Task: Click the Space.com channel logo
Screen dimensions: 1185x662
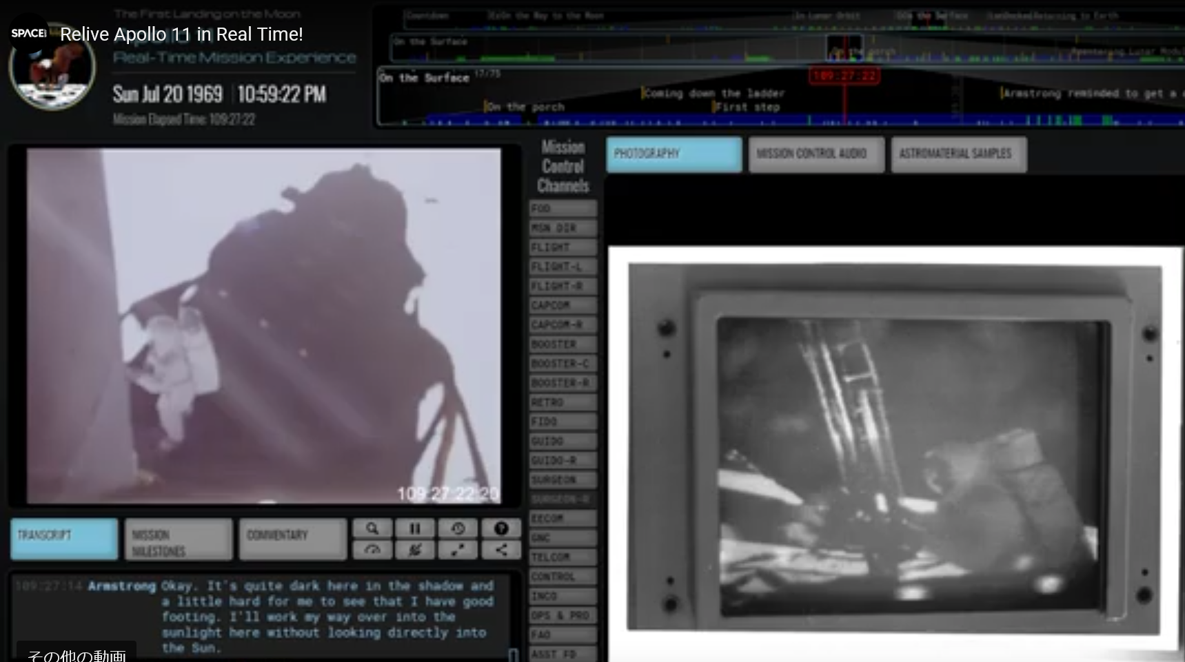Action: click(x=28, y=33)
